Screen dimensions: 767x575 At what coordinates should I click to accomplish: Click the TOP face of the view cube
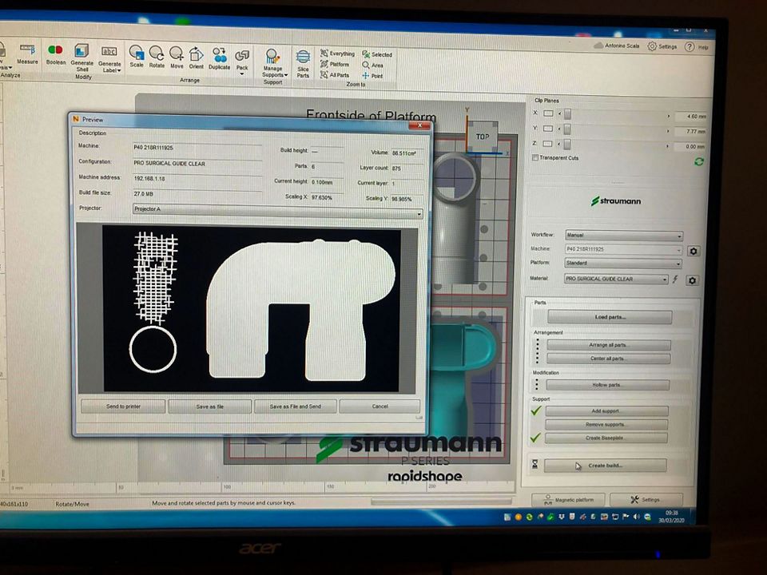tap(483, 137)
